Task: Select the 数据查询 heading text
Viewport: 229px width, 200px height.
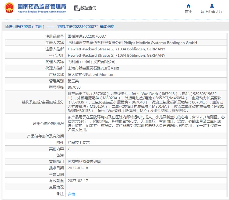Action: click(88, 8)
